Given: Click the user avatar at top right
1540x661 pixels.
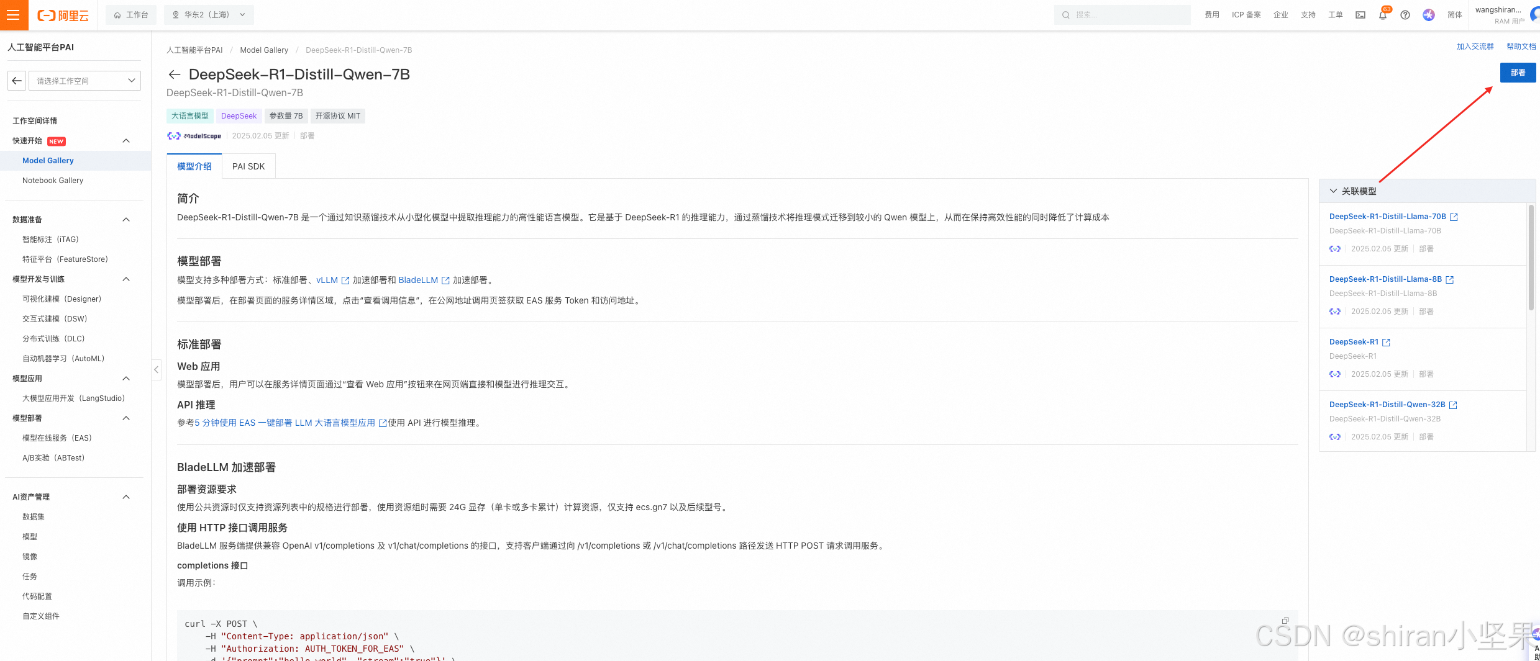Looking at the screenshot, I should (x=1534, y=14).
